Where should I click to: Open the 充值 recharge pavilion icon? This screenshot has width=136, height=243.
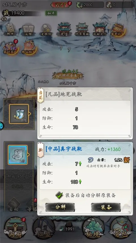(x=64, y=30)
